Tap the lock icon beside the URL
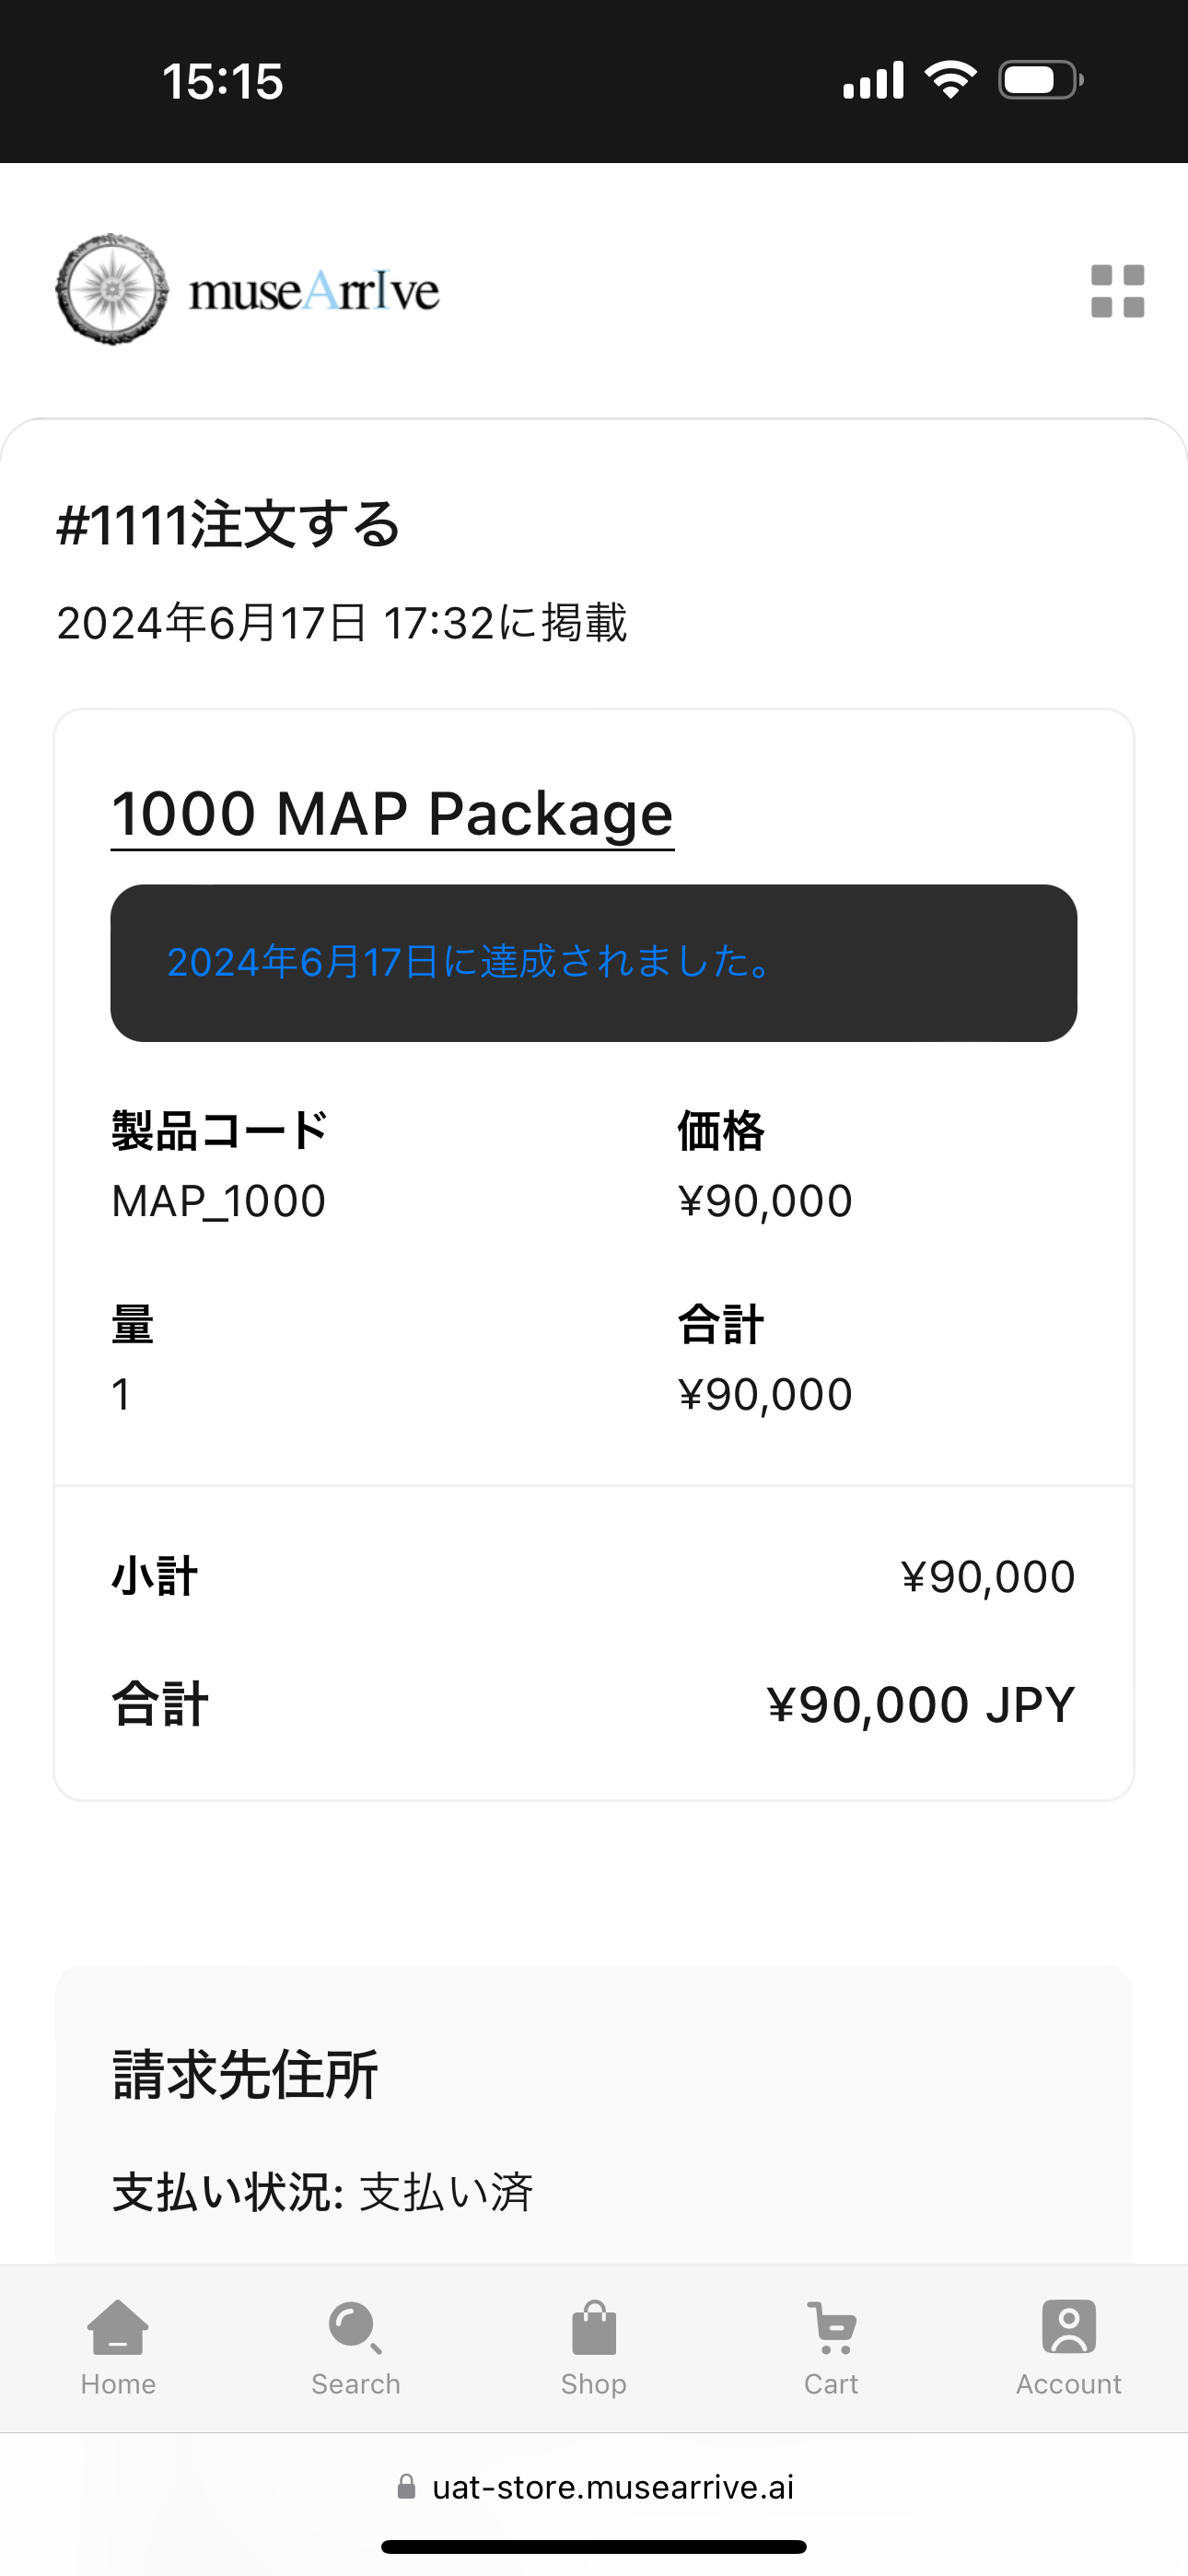Screen dimensions: 1188x2576 pyautogui.click(x=407, y=2487)
